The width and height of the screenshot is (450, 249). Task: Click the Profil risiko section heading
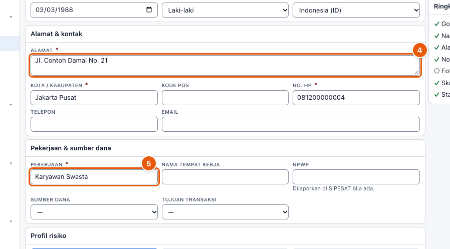[49, 236]
